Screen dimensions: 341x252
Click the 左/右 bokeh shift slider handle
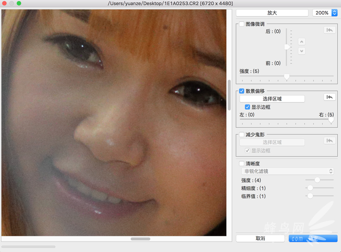coord(331,120)
